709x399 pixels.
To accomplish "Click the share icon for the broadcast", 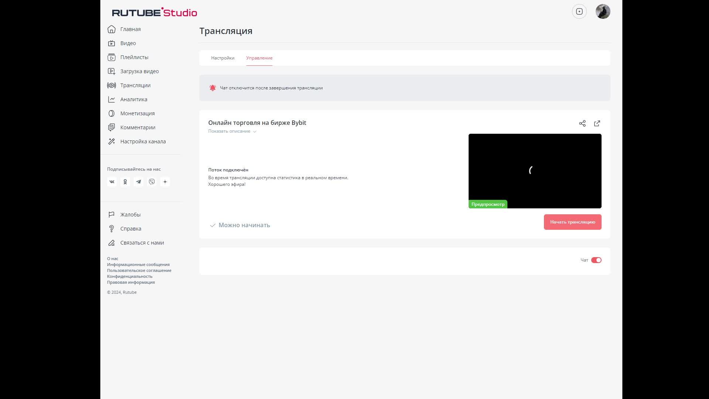I will coord(582,123).
